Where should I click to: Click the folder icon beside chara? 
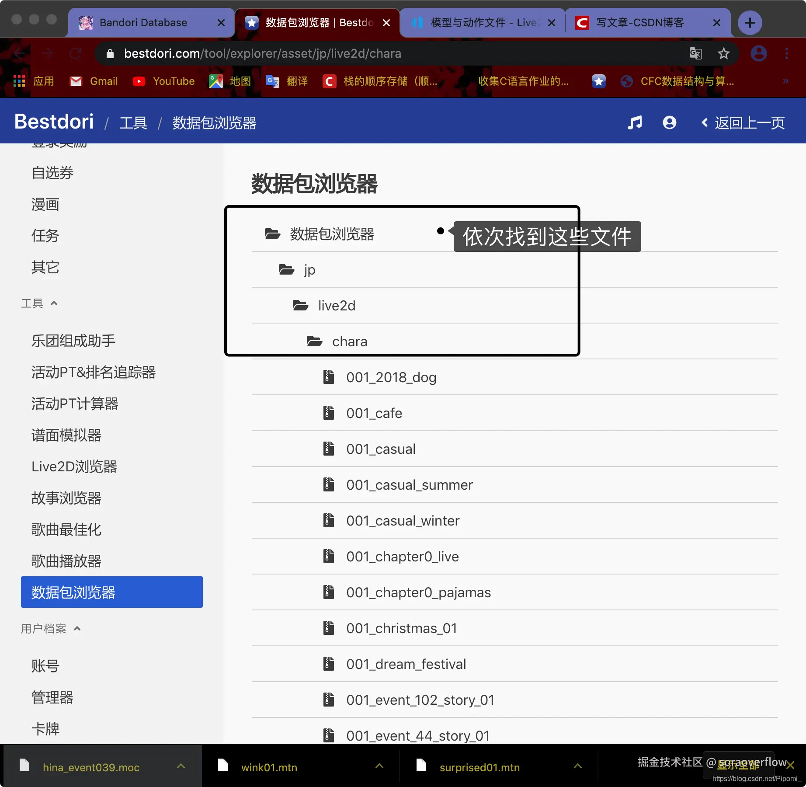[x=314, y=341]
